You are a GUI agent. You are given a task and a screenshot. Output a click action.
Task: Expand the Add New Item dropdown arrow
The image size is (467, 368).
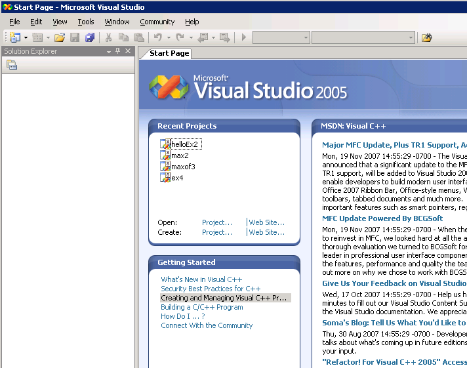48,37
